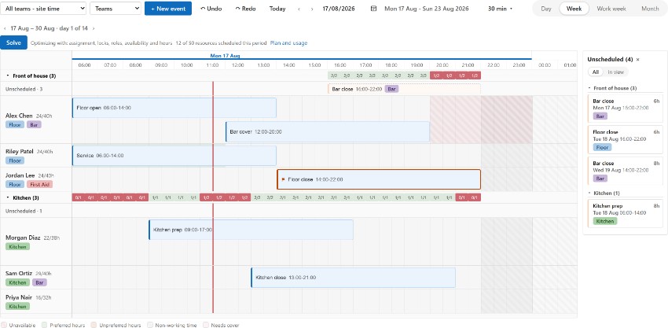Select unscheduled Bar close 16:00-22:00 timeline event
Screen dimensions: 668x328
404,89
